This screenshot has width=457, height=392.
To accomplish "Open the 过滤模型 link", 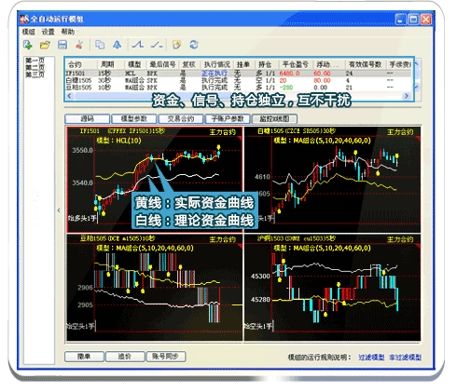I will (x=371, y=358).
